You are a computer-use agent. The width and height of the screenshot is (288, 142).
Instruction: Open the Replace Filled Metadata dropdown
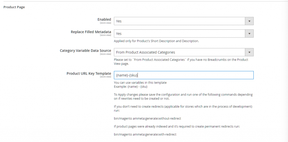pyautogui.click(x=179, y=34)
